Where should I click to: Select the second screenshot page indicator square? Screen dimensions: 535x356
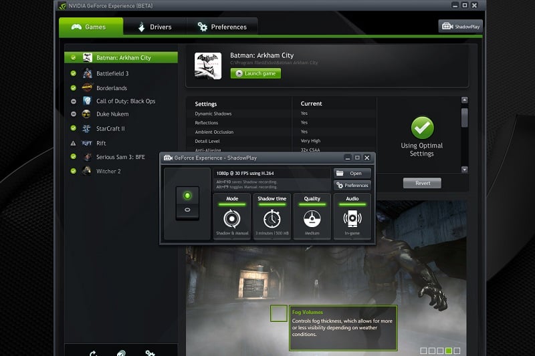click(x=432, y=351)
